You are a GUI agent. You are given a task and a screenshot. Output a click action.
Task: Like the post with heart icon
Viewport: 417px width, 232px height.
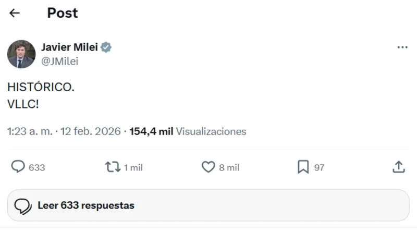click(208, 167)
